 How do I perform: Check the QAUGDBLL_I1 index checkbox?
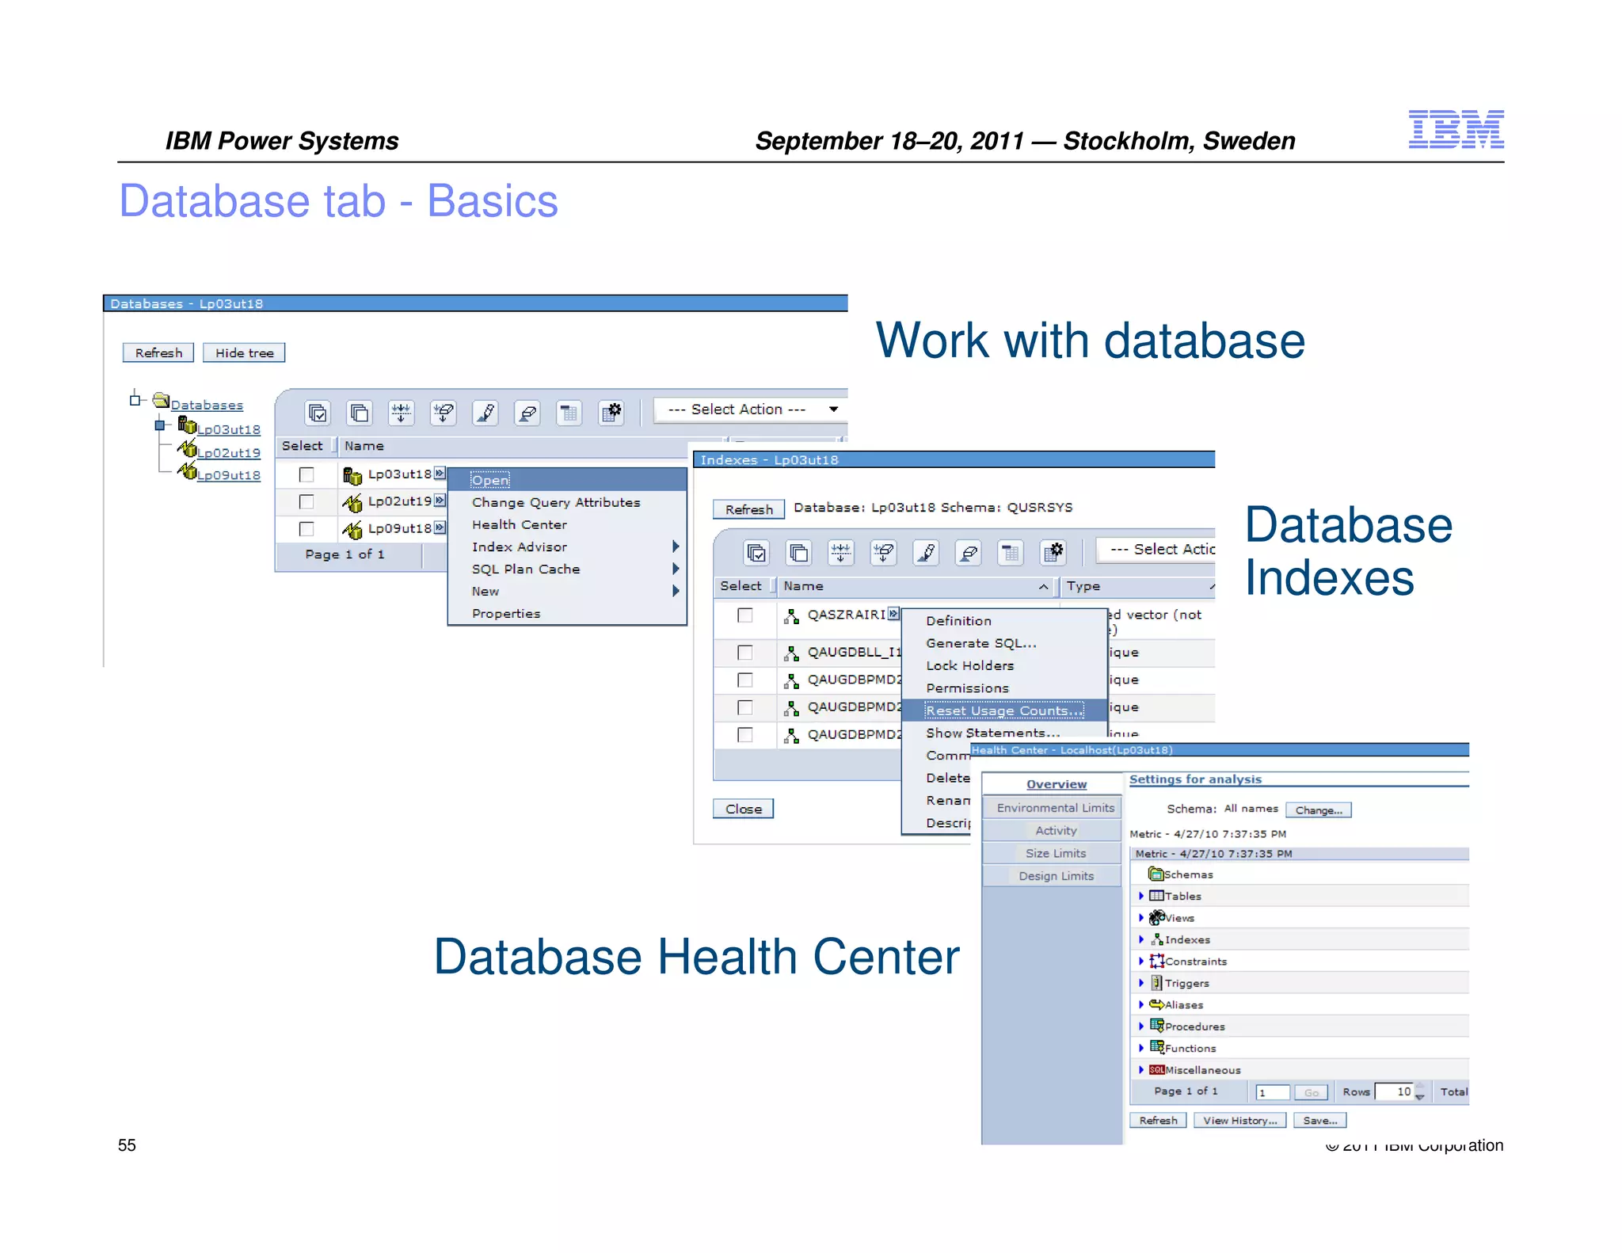(744, 653)
